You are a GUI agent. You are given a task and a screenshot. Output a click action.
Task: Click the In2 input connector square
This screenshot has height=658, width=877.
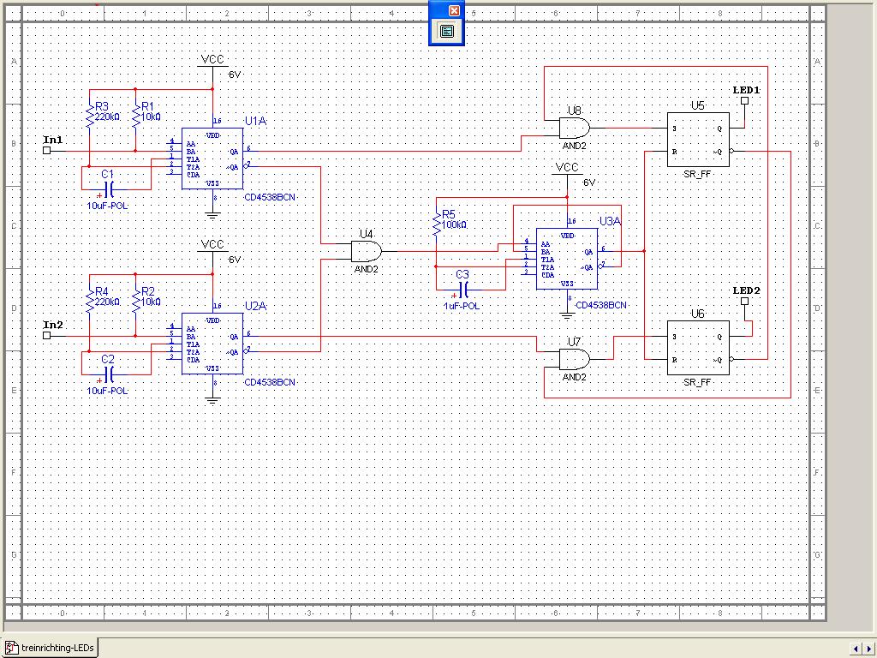click(47, 336)
